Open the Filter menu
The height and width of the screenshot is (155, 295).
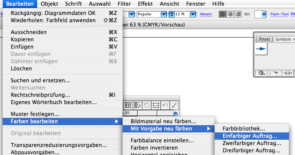pos(124,4)
